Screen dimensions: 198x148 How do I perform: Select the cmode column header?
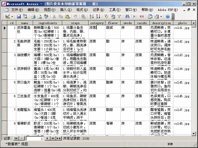point(127,23)
